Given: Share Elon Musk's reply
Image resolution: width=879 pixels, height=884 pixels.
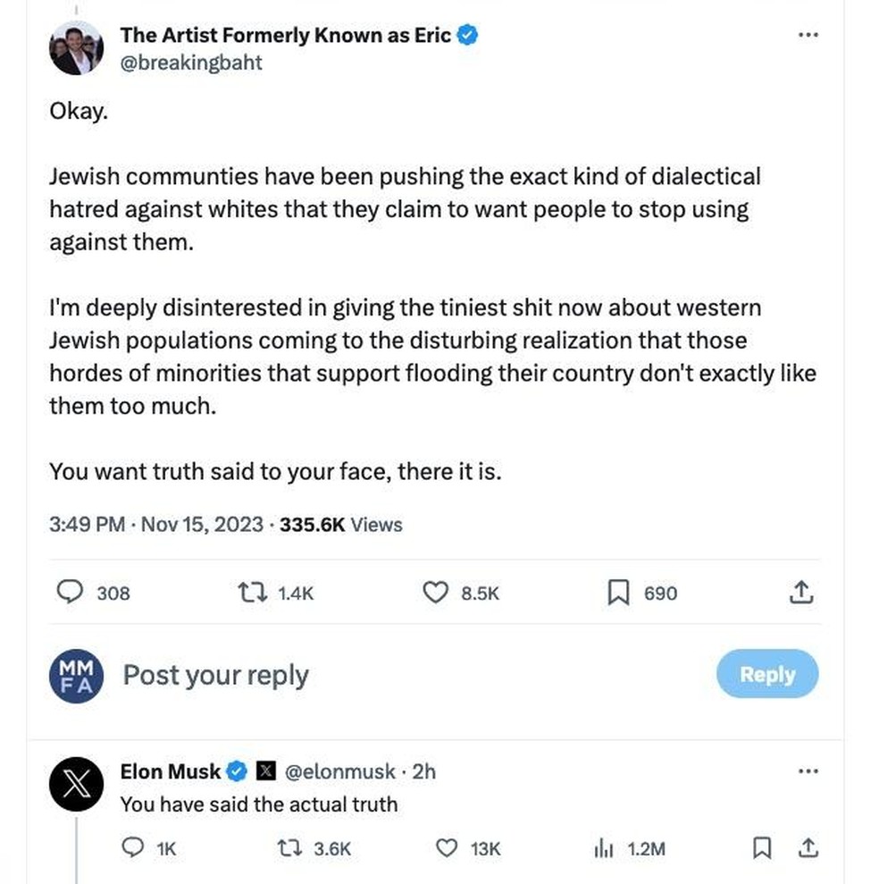Looking at the screenshot, I should pos(808,848).
